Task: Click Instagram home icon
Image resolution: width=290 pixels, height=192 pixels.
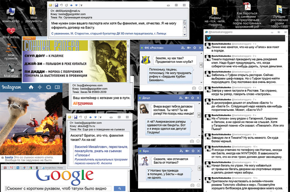Action: pos(31,87)
